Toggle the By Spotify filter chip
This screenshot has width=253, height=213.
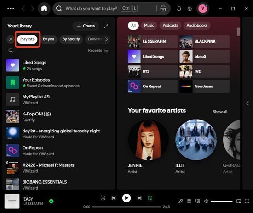(x=71, y=39)
